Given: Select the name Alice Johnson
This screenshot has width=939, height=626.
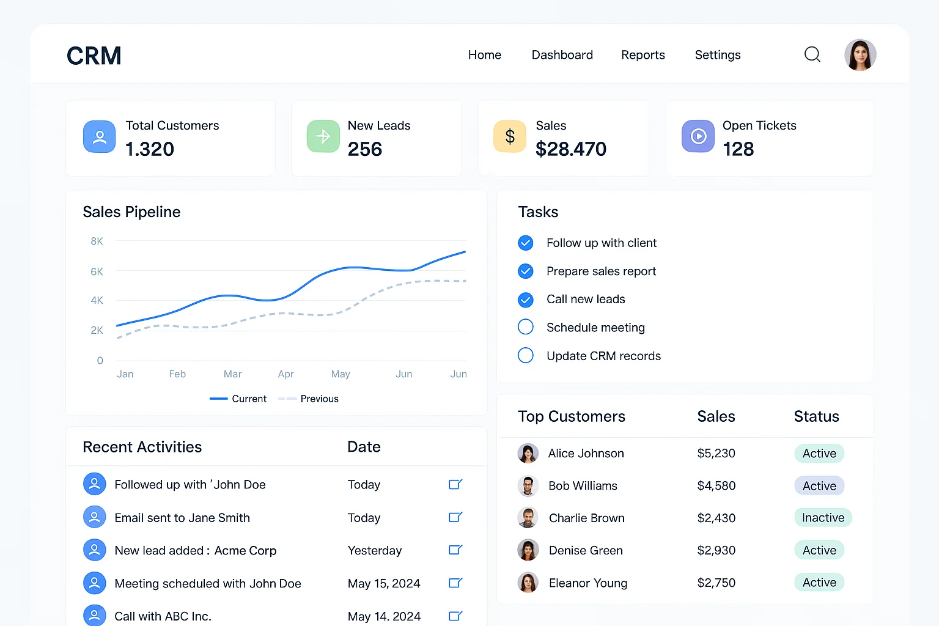Looking at the screenshot, I should coord(586,453).
